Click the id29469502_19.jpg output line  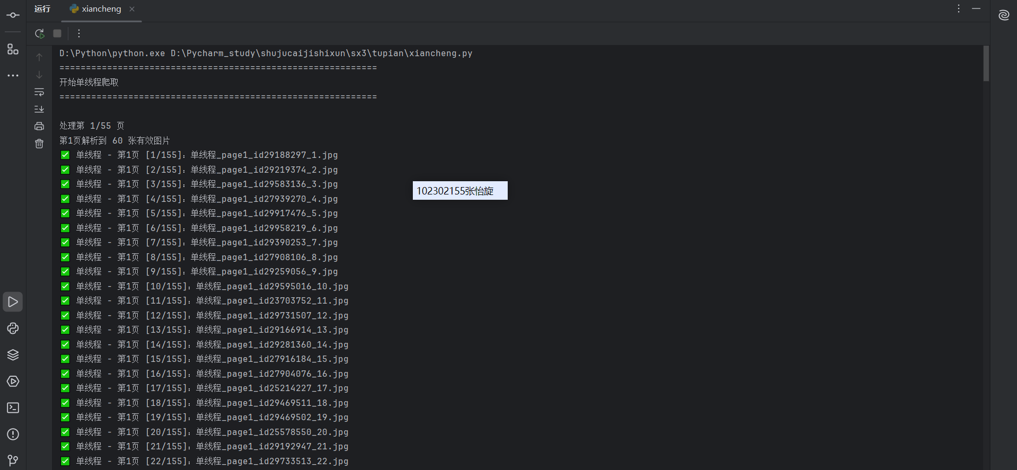tap(205, 417)
